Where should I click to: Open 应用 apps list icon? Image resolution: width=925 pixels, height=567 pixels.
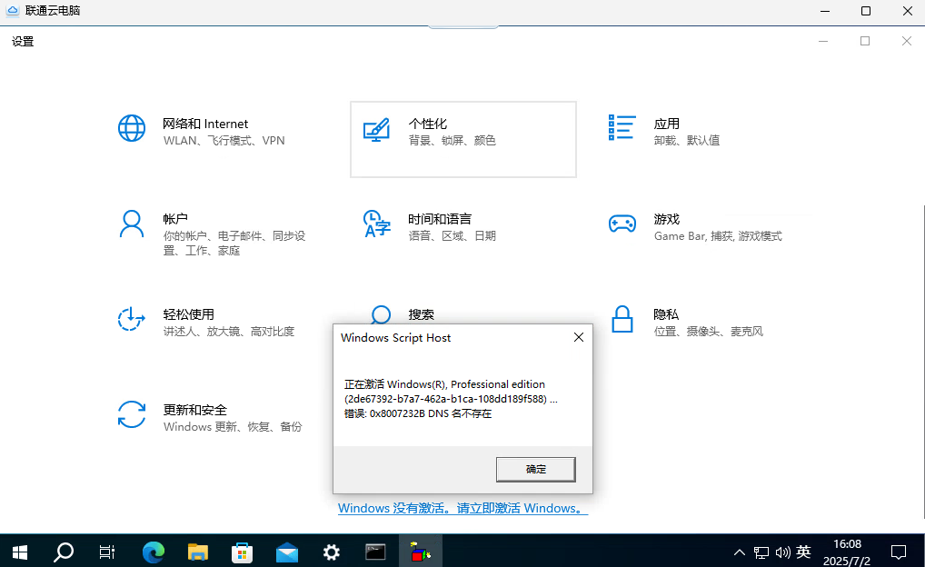pyautogui.click(x=622, y=127)
